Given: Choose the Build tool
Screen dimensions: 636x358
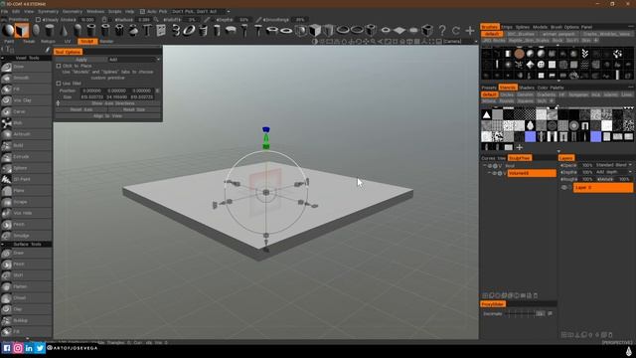Looking at the screenshot, I should coord(26,145).
